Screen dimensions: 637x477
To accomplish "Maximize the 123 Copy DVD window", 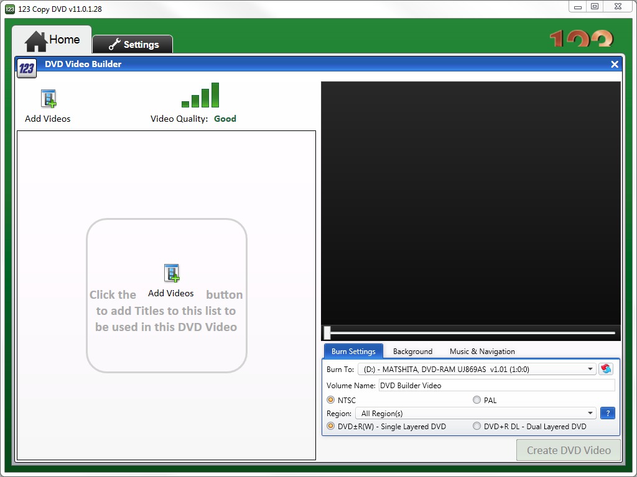I will click(x=595, y=6).
